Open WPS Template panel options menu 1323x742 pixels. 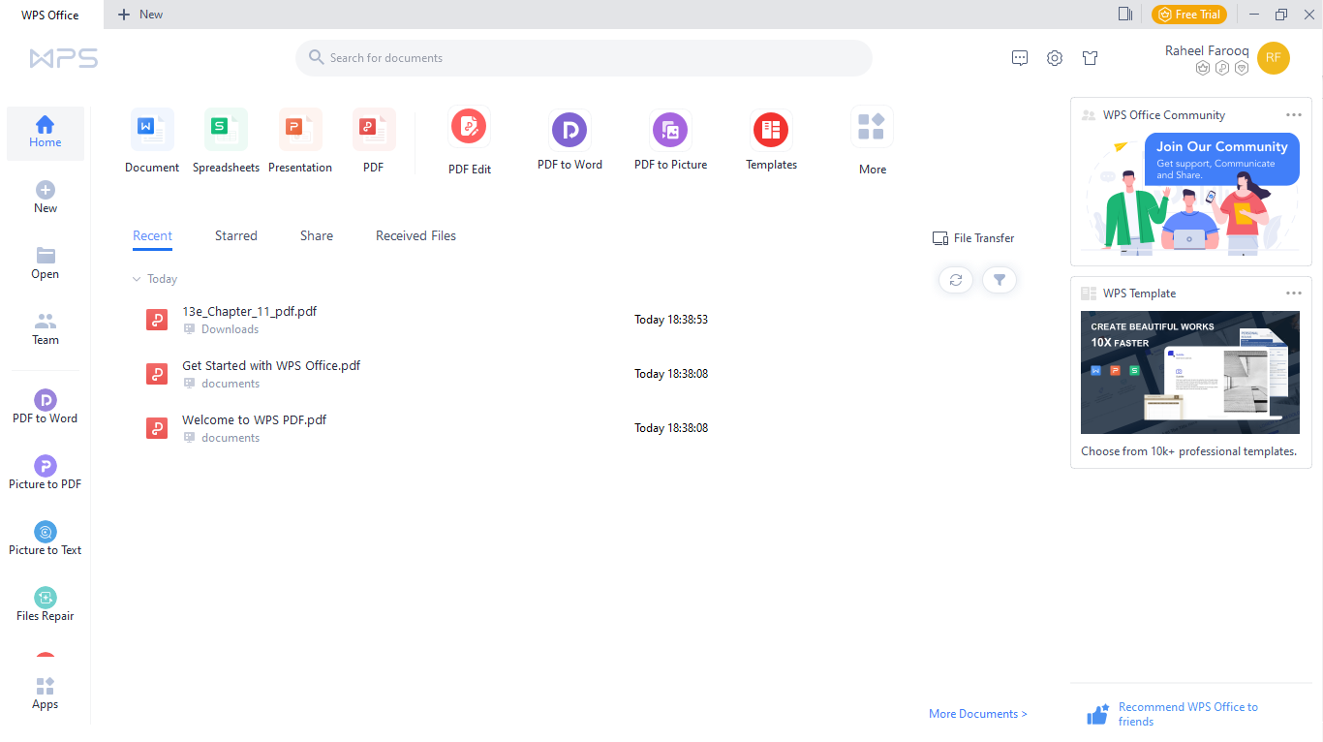click(x=1294, y=293)
